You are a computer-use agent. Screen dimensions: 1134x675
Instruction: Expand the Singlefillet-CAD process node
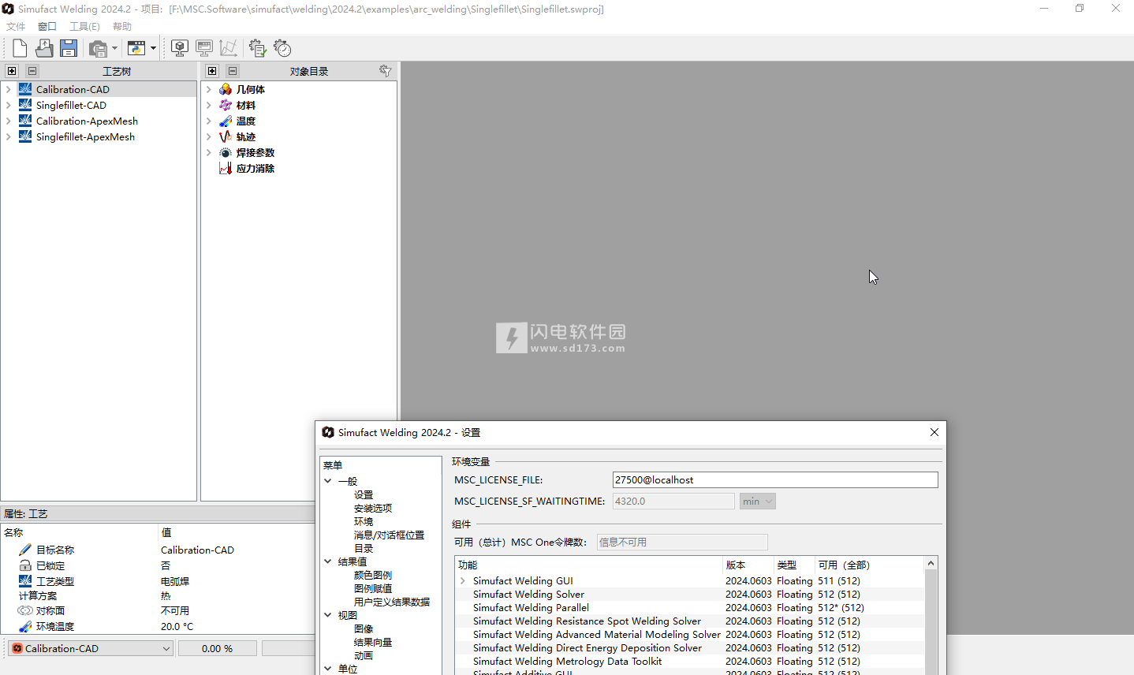pyautogui.click(x=9, y=106)
